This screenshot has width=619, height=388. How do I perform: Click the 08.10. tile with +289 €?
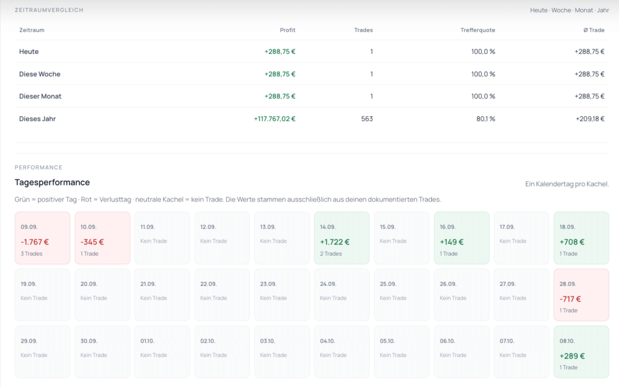(x=581, y=352)
